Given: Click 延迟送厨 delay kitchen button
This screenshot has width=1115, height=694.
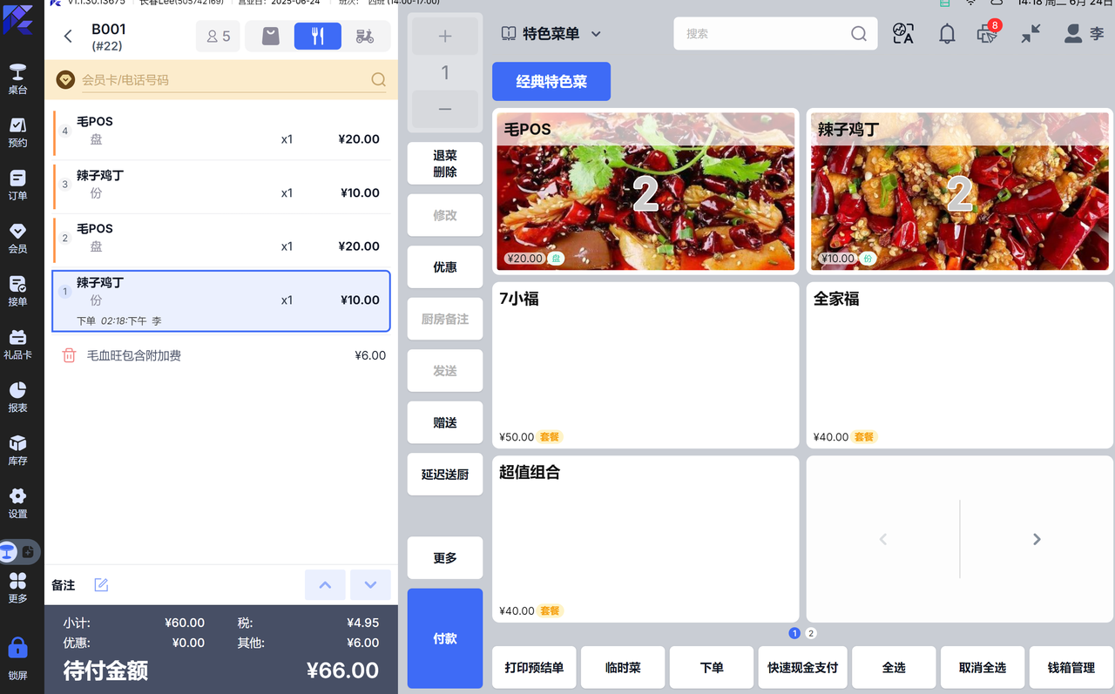Looking at the screenshot, I should (445, 475).
